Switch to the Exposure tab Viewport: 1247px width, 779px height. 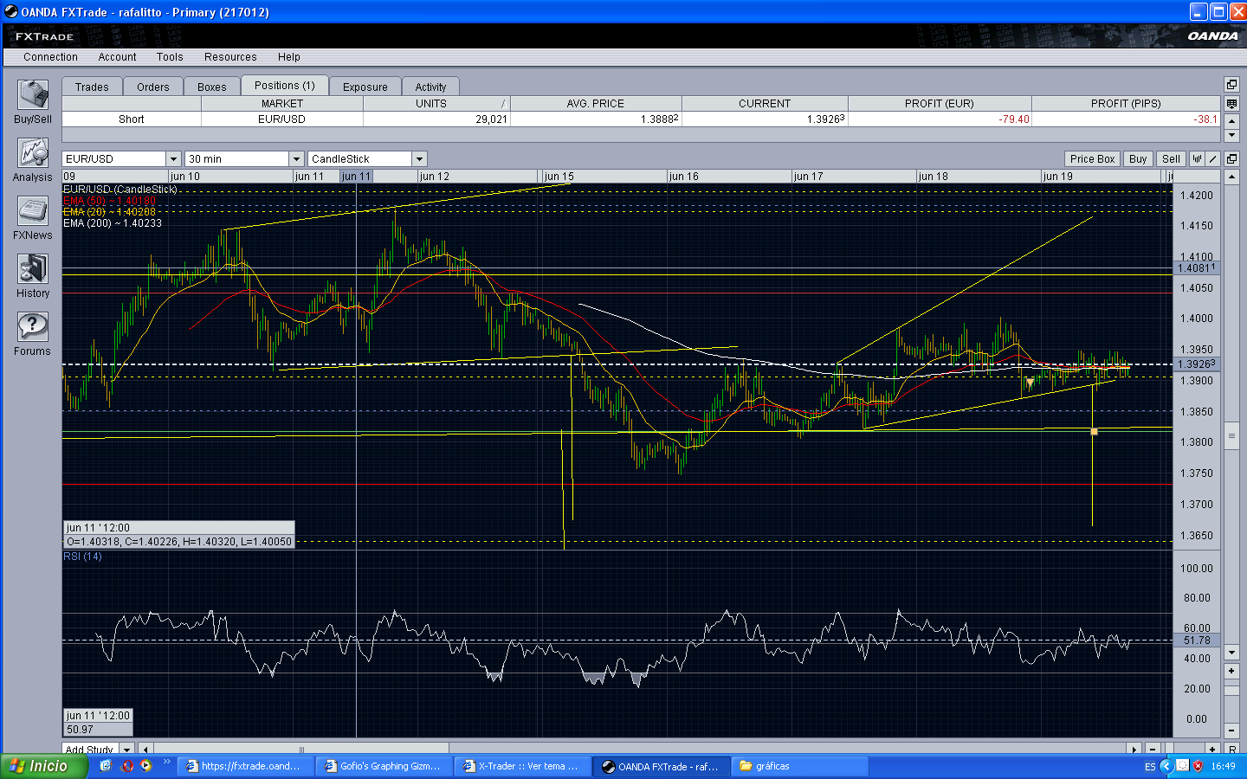365,87
